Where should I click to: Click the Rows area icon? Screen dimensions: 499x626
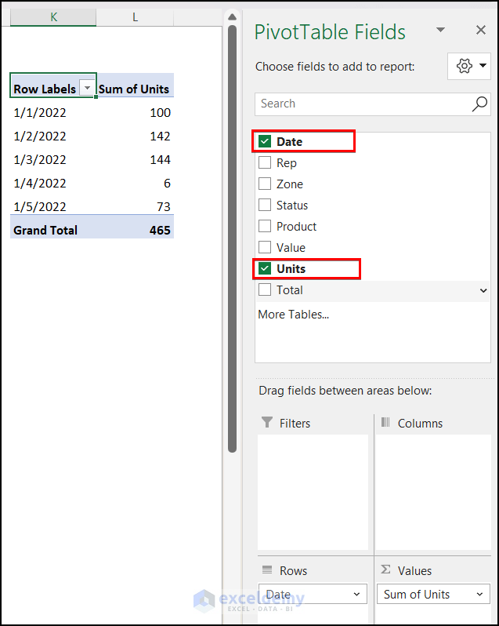tap(267, 570)
